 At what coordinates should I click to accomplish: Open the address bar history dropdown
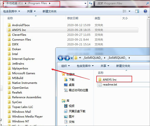click(x=85, y=3)
